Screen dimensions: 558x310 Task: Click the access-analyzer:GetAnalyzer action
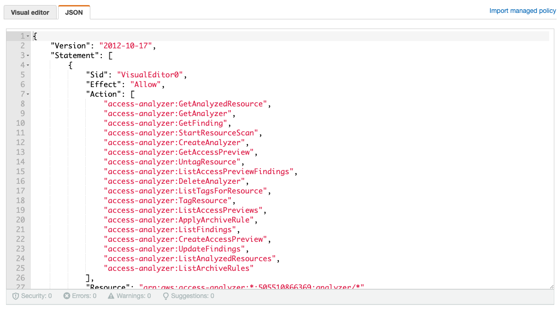[168, 113]
